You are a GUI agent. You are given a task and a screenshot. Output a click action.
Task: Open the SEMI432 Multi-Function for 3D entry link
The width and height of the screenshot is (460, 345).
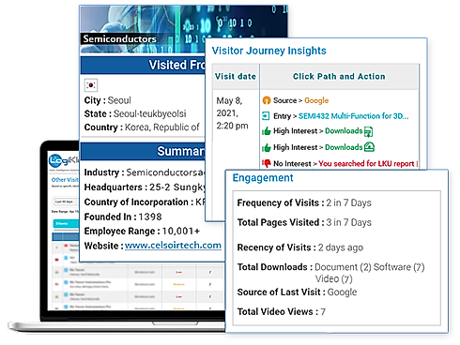tap(354, 116)
